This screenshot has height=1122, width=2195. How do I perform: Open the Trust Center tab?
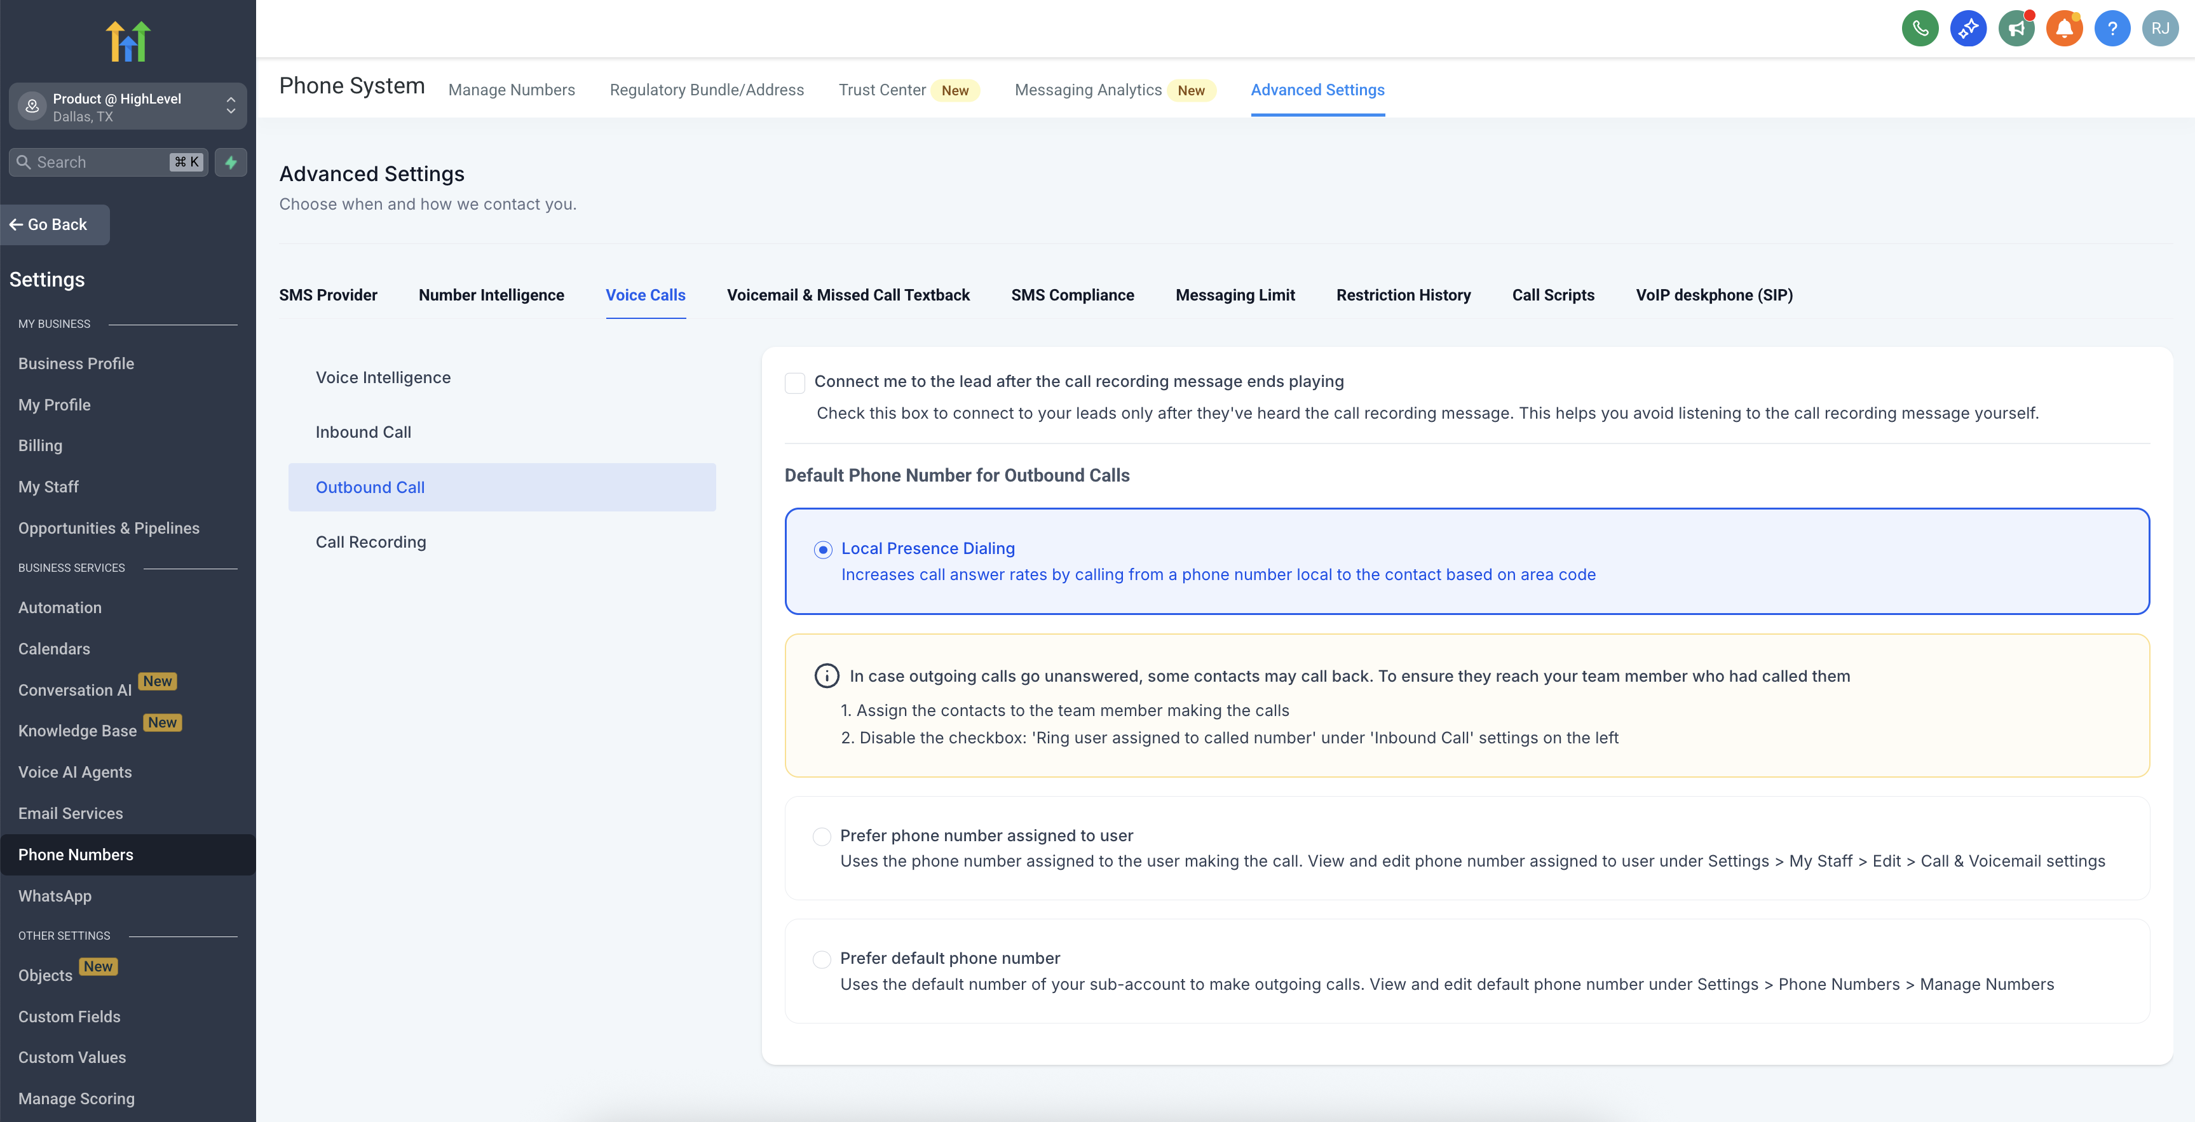click(x=882, y=90)
